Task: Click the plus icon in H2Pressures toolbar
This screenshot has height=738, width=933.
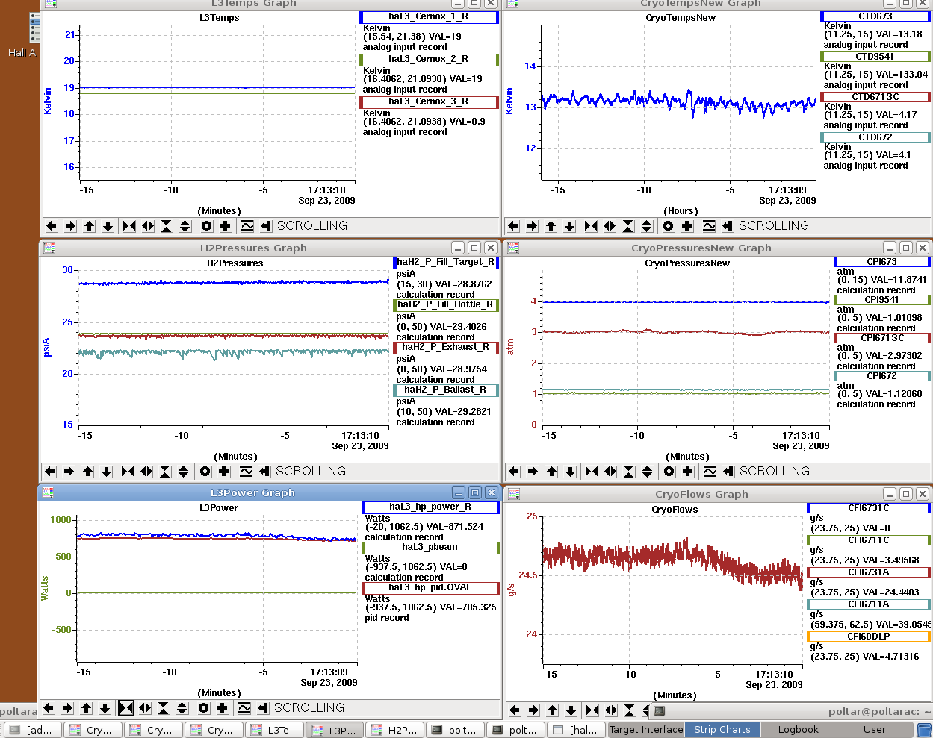Action: 224,472
